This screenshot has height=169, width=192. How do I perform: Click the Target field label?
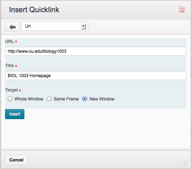11,90
